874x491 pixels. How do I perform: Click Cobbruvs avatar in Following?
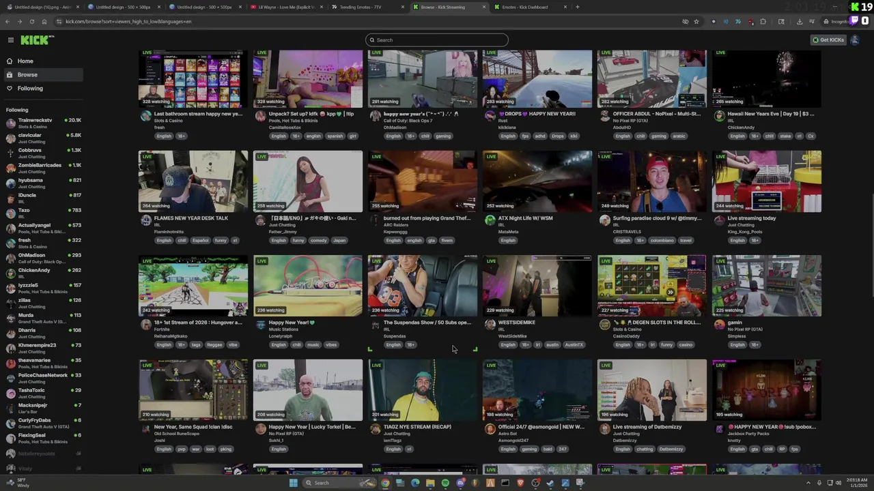[10, 153]
